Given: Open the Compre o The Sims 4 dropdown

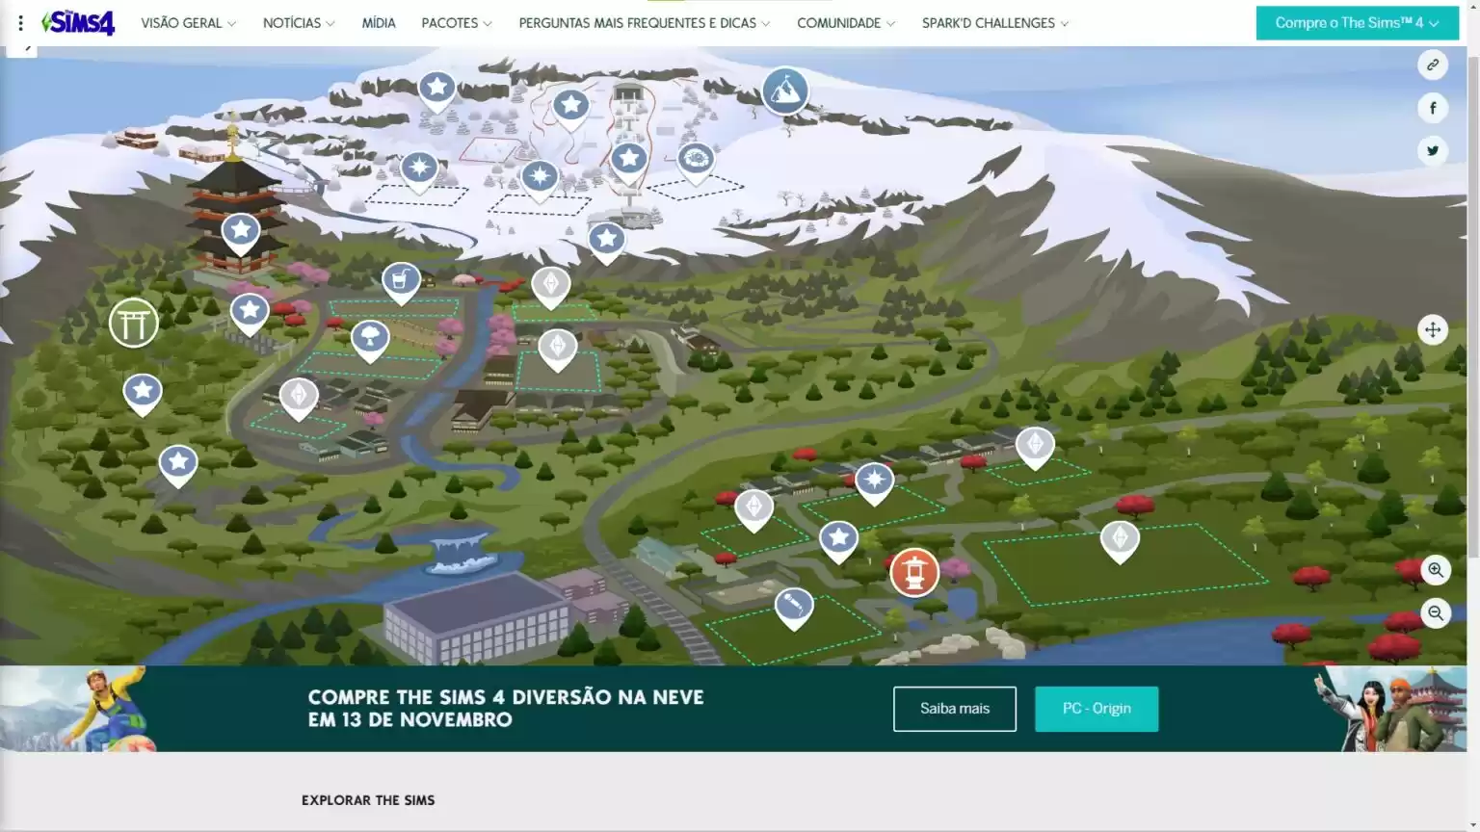Looking at the screenshot, I should (x=1356, y=23).
